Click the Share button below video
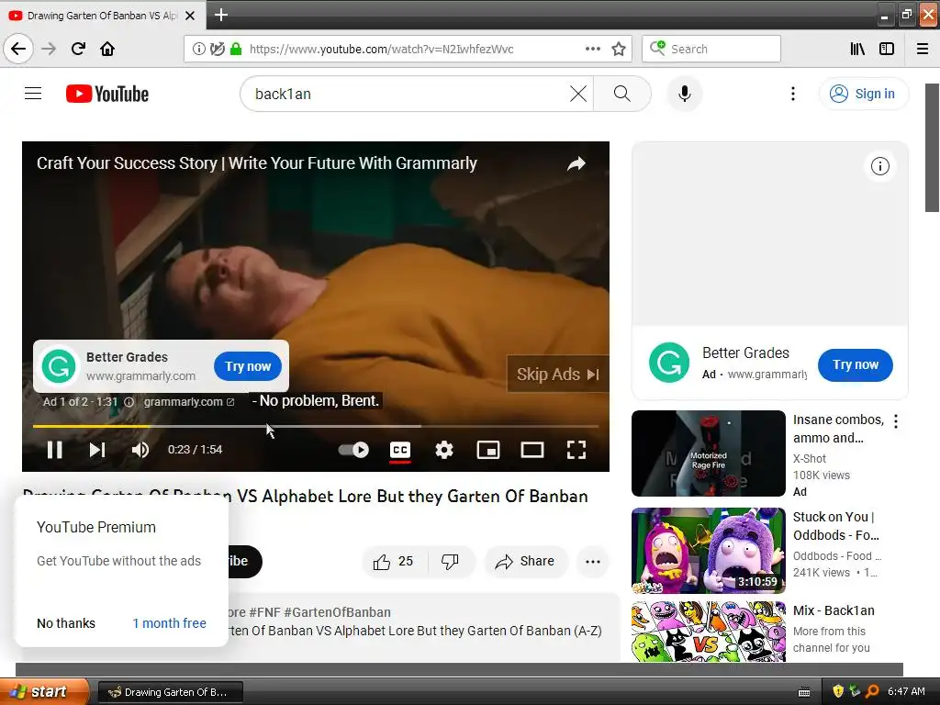The width and height of the screenshot is (940, 705). tap(525, 562)
